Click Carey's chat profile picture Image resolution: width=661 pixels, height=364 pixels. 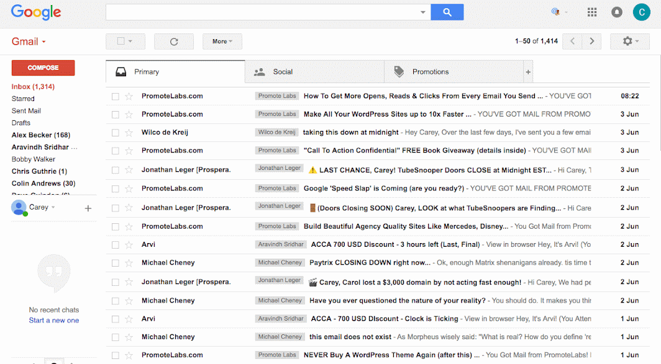pyautogui.click(x=19, y=208)
